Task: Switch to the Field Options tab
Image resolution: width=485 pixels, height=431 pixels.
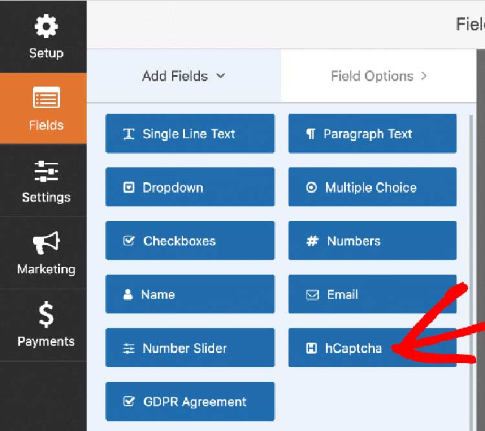Action: pyautogui.click(x=378, y=76)
